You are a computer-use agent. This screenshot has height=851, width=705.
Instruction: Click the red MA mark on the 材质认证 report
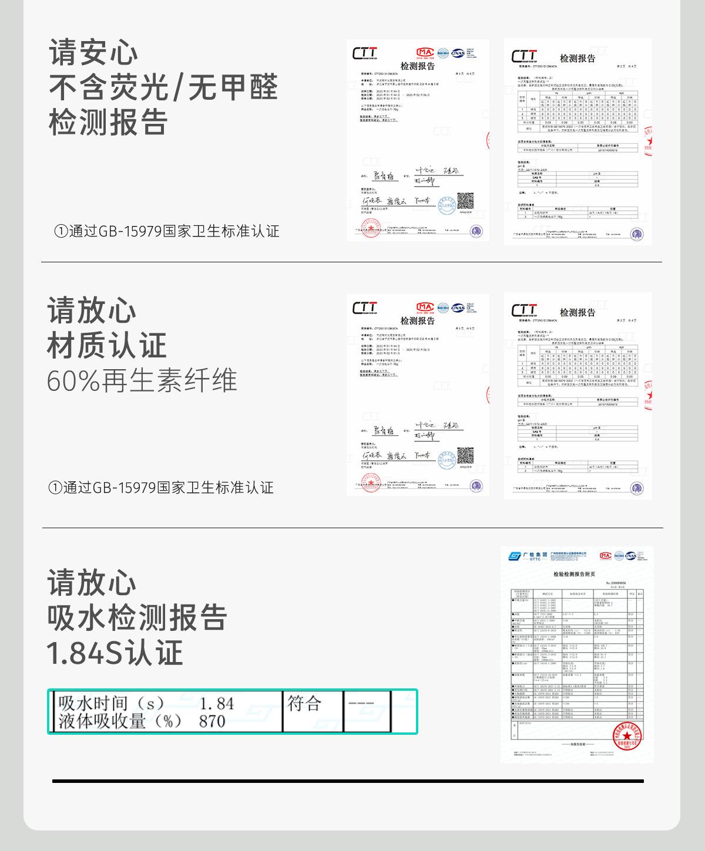[x=424, y=307]
